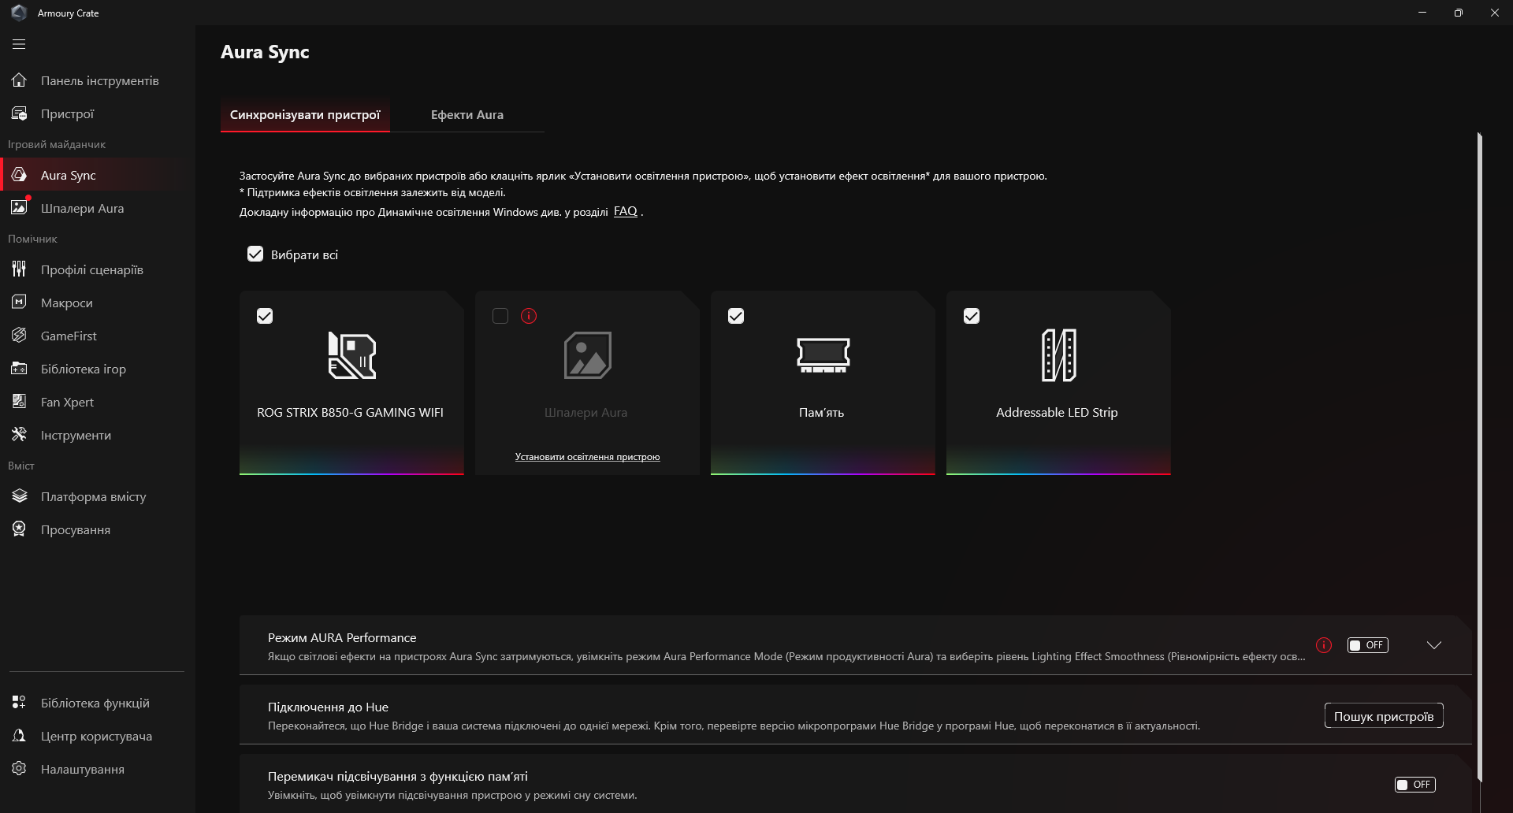Check the Шпалери Aura device checkbox

click(x=500, y=316)
